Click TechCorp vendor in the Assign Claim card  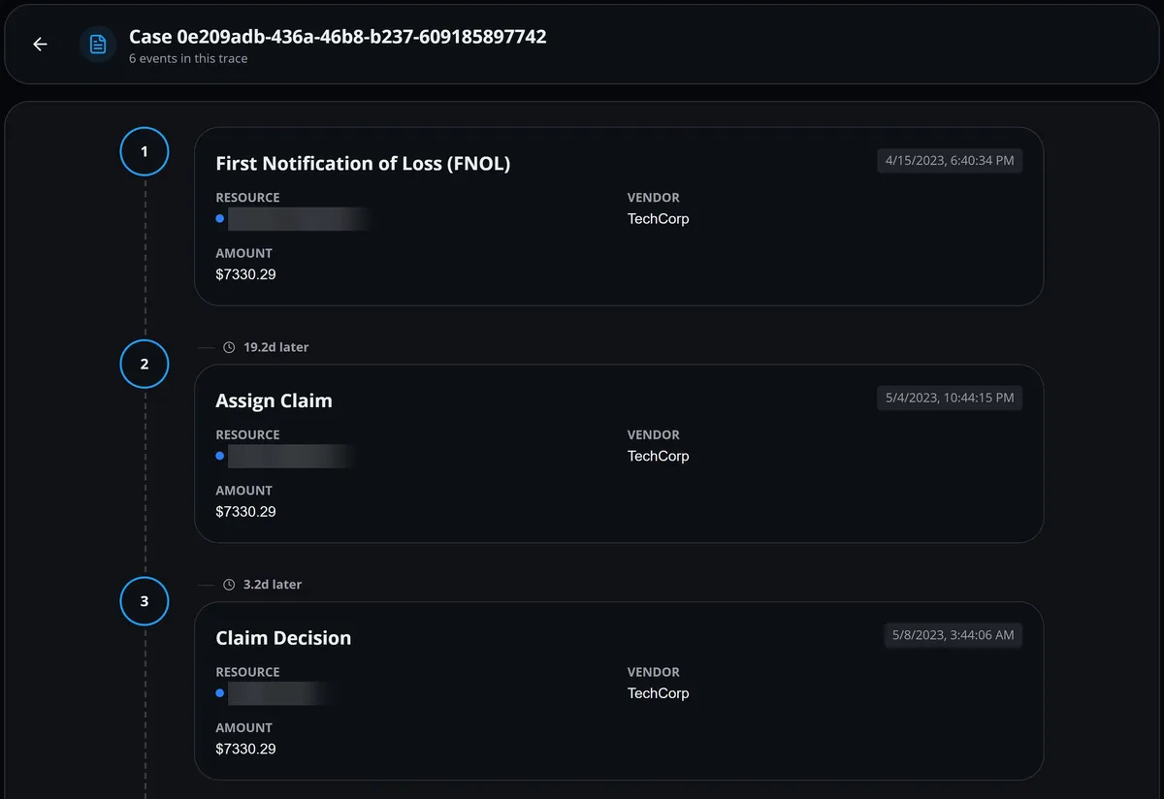click(x=659, y=456)
